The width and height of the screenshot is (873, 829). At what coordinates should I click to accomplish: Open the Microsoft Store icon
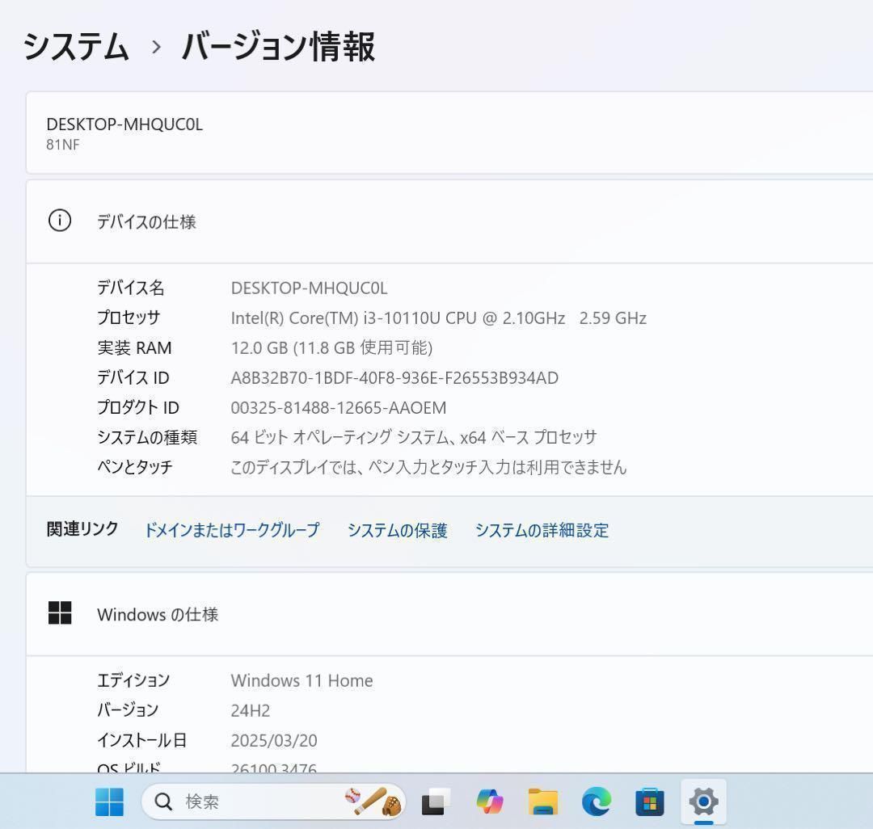[x=649, y=802]
